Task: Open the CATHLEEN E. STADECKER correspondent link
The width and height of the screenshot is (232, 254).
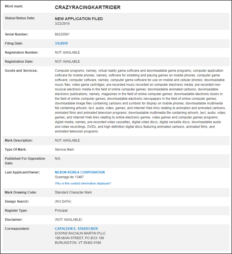Action: (x=76, y=229)
